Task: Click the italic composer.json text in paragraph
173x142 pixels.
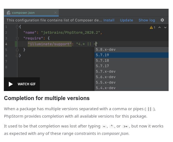Action: coord(115,134)
